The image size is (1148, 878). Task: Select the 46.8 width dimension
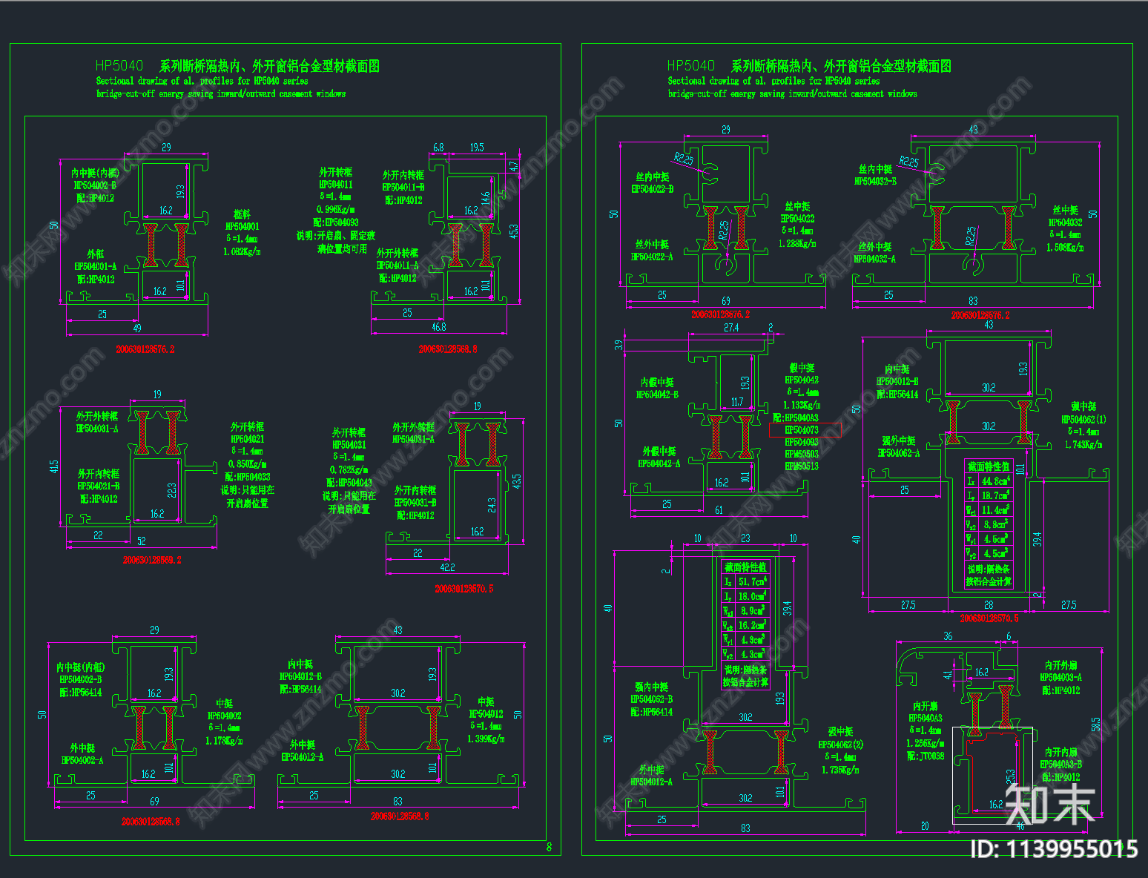point(439,326)
